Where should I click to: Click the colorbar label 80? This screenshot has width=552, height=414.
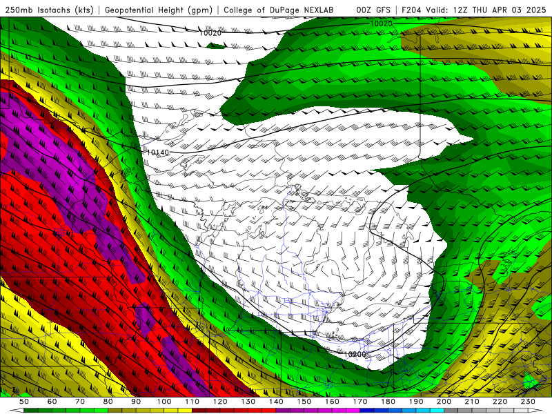[x=108, y=402]
